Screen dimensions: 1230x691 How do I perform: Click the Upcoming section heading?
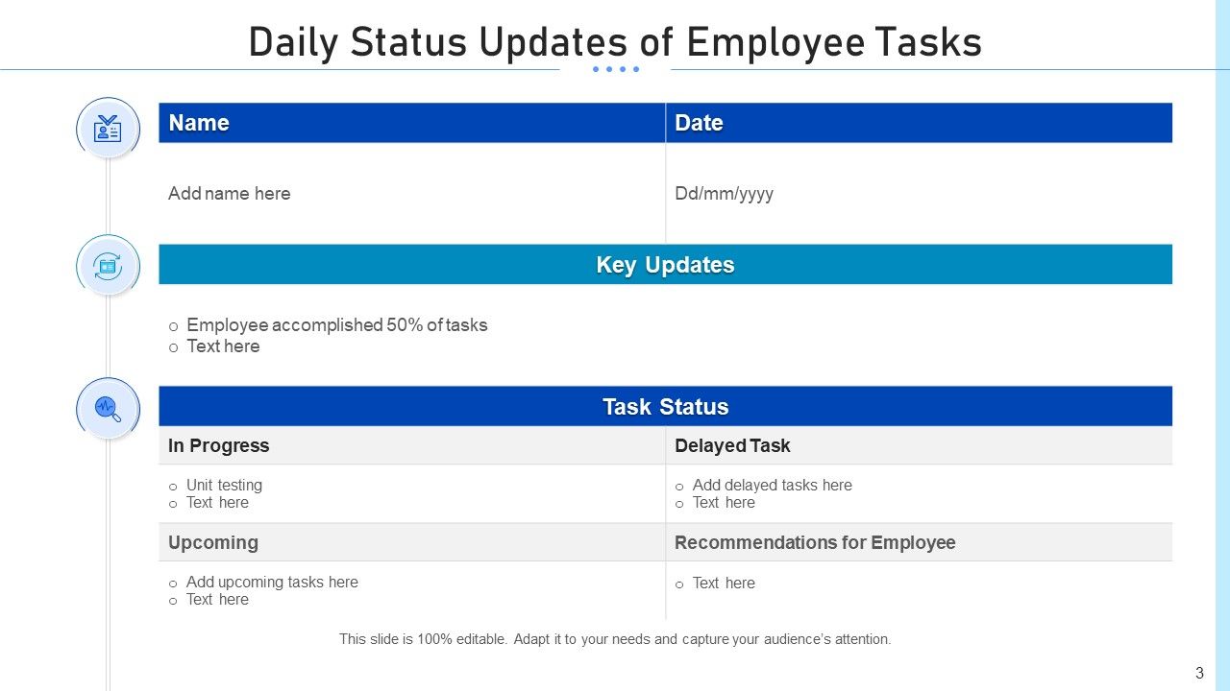pos(212,543)
